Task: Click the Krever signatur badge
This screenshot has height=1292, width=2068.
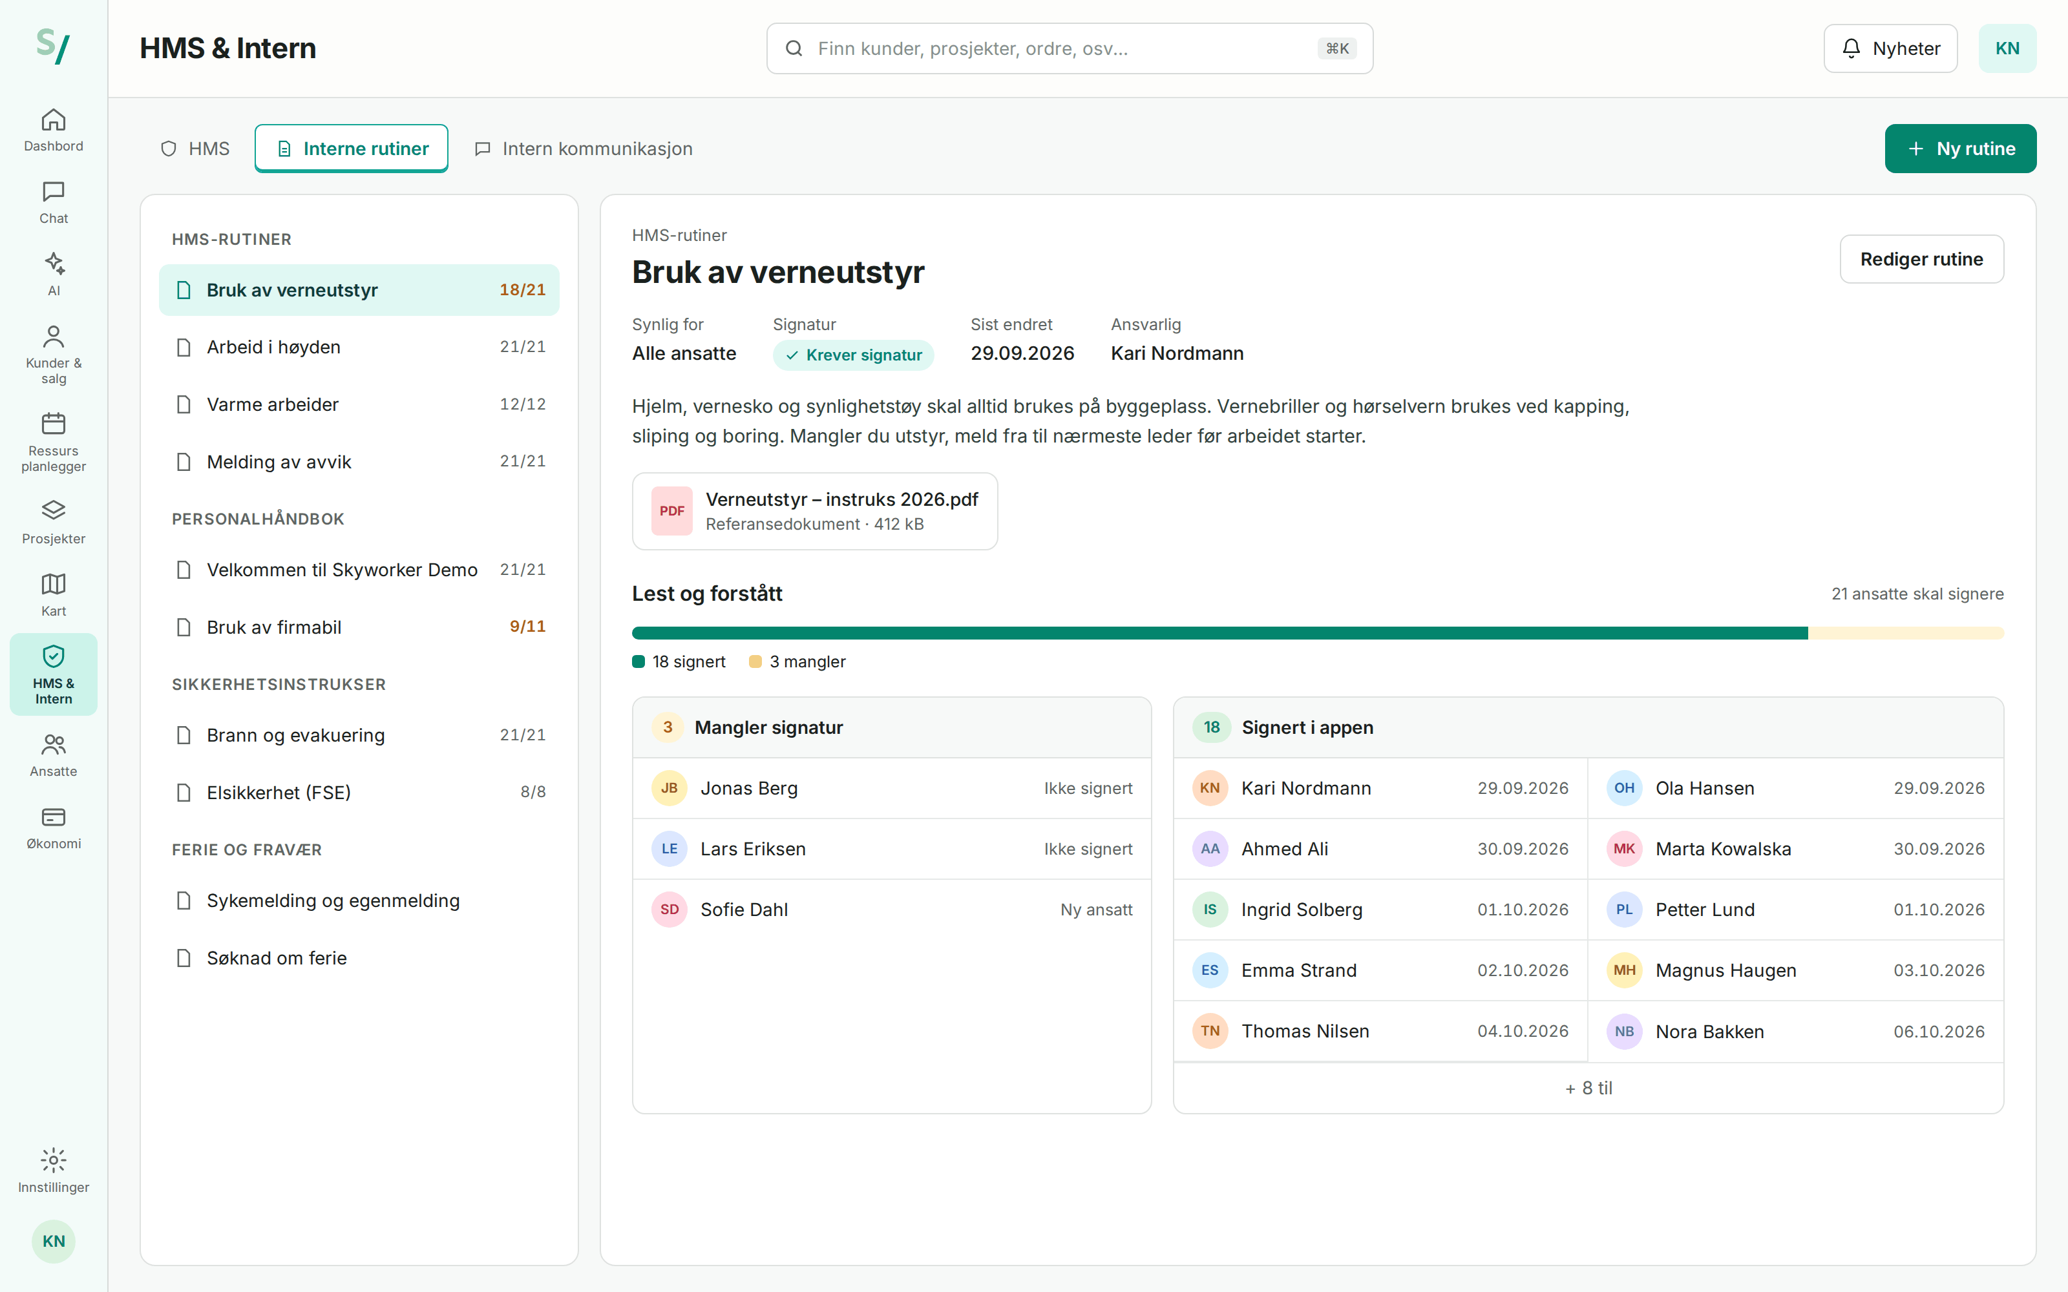Action: (853, 355)
